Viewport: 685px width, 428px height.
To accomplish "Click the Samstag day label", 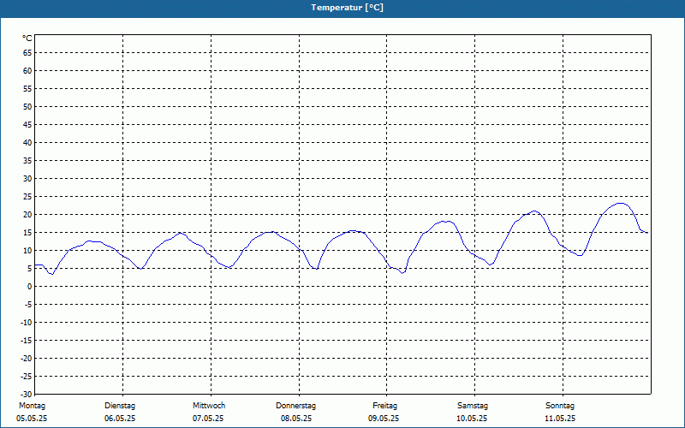I will [x=473, y=406].
